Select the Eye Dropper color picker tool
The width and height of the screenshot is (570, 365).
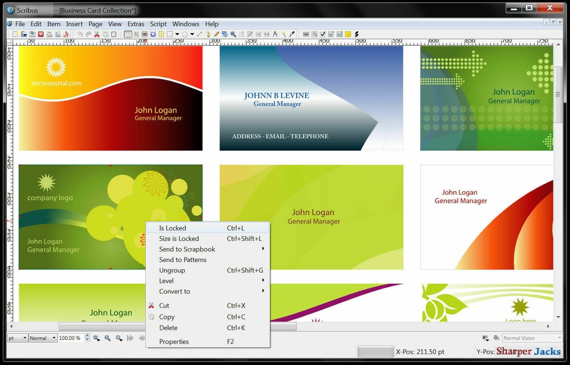[x=292, y=34]
